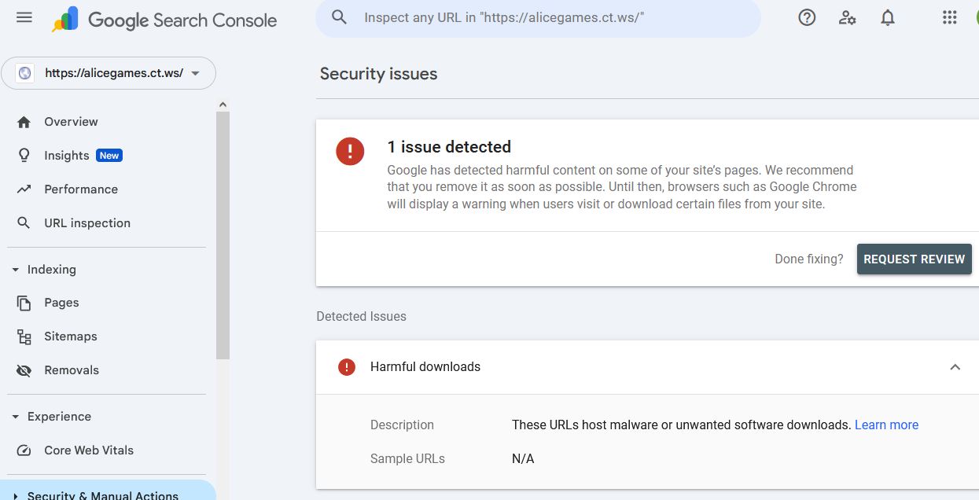Click the Google Search Console logo
The image size is (979, 500).
point(165,20)
